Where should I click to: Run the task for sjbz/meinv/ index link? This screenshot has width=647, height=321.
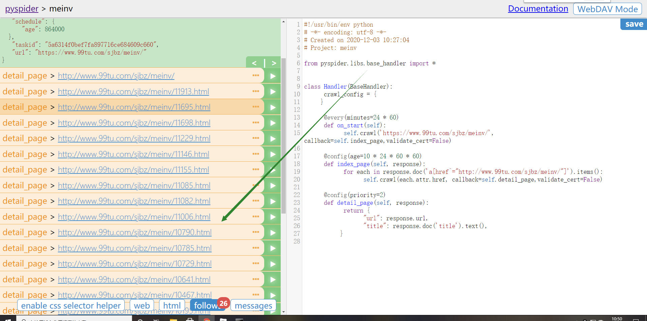(x=273, y=76)
